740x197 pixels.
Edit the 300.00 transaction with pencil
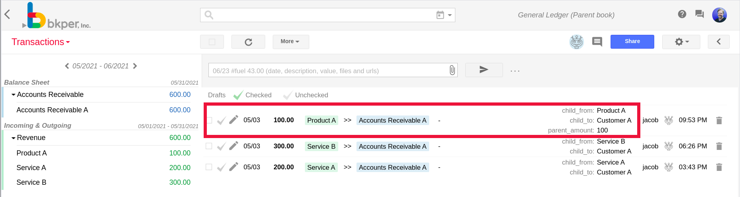234,146
